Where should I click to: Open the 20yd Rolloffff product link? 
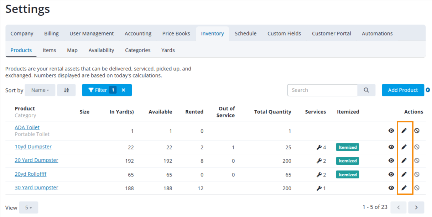[31, 174]
